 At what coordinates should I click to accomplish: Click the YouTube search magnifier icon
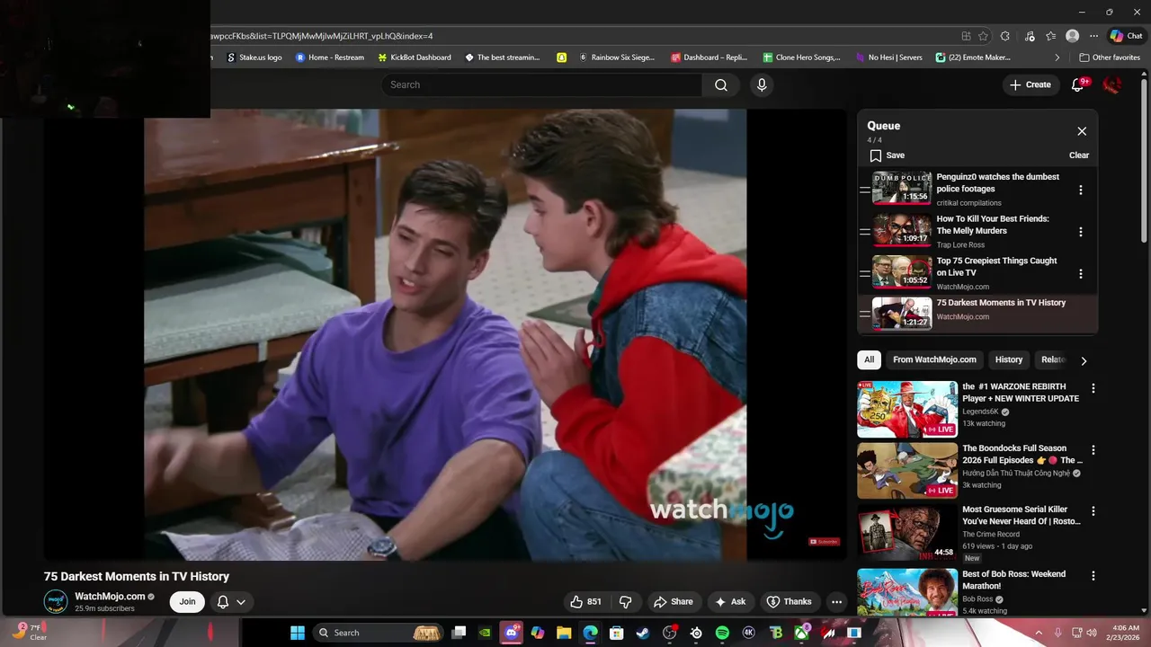click(x=721, y=84)
